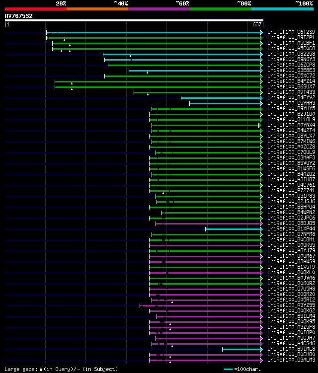This screenshot has width=318, height=373.
Task: Select the label UniRef100_B4FZ14
Action: [x=291, y=81]
